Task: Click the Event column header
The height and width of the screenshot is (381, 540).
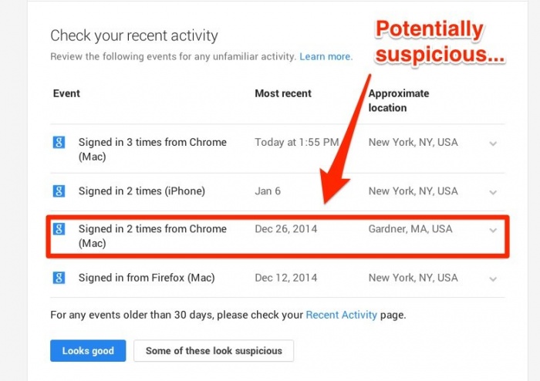Action: (66, 94)
